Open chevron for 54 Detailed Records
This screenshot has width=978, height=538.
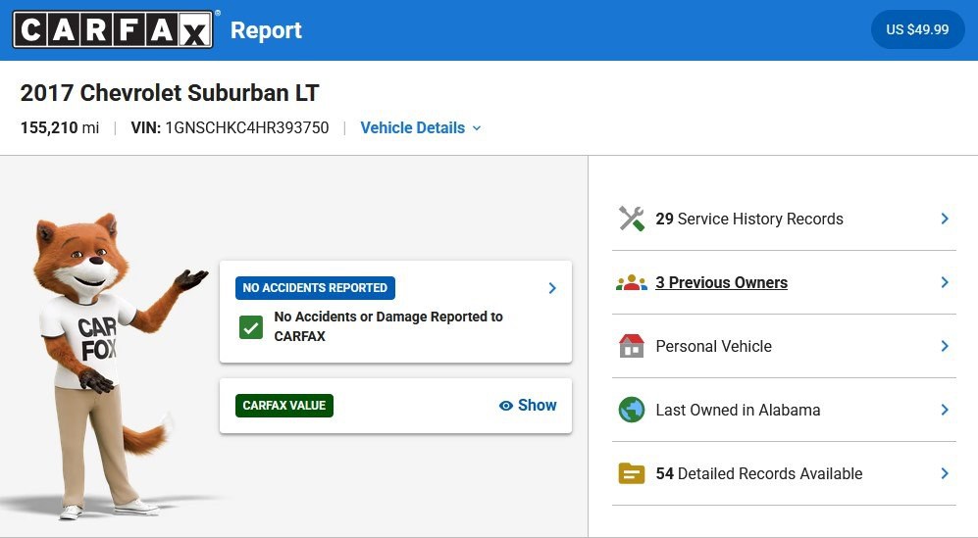click(x=945, y=473)
